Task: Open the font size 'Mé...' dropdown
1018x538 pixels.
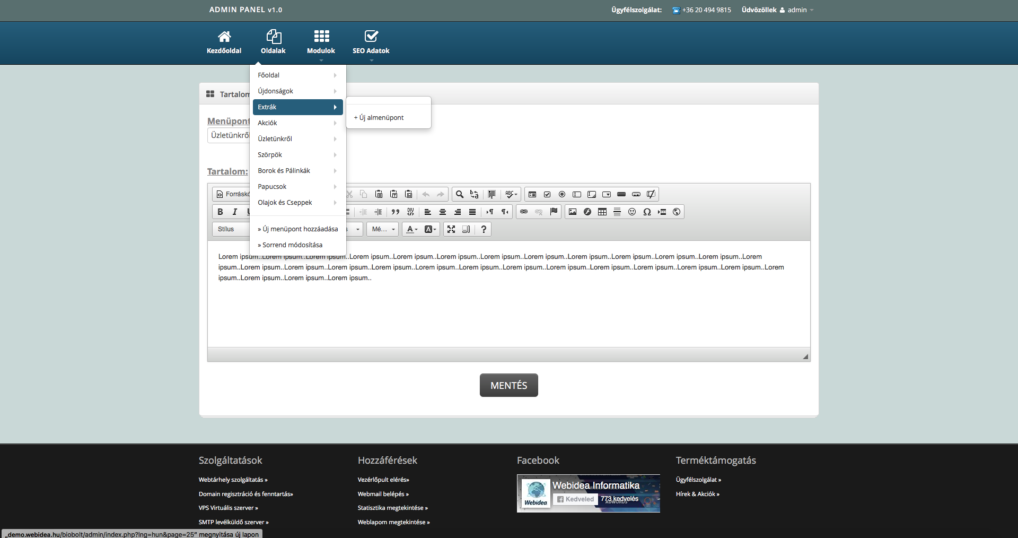Action: 383,229
